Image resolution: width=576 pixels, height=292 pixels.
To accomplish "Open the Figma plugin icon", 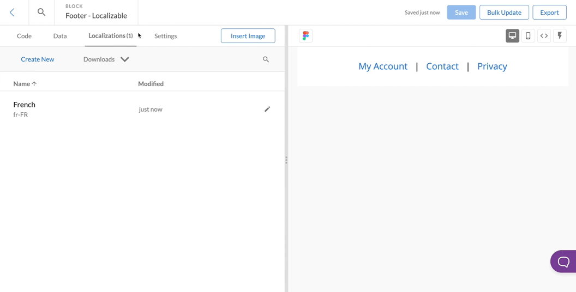I will tap(305, 35).
